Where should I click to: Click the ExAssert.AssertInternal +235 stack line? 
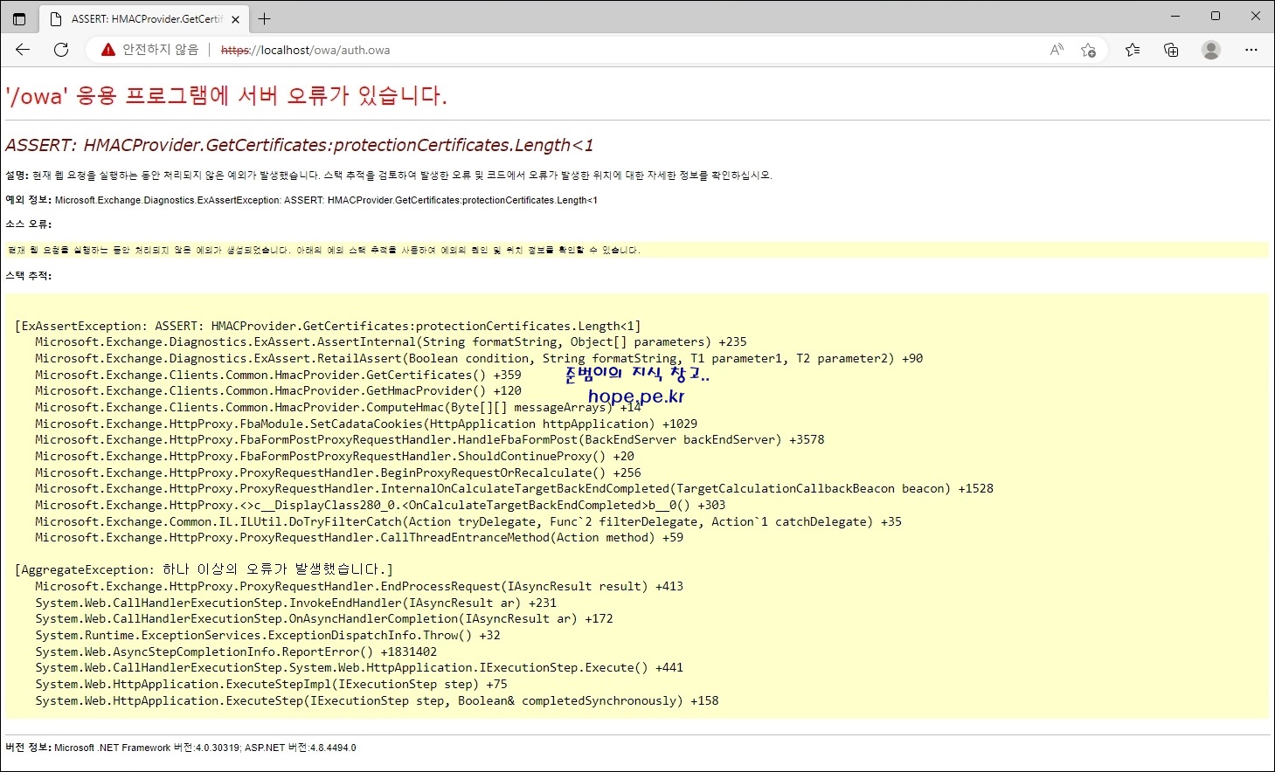(391, 342)
